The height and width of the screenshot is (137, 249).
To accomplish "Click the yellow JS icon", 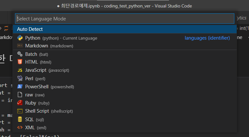I will 20,70.
